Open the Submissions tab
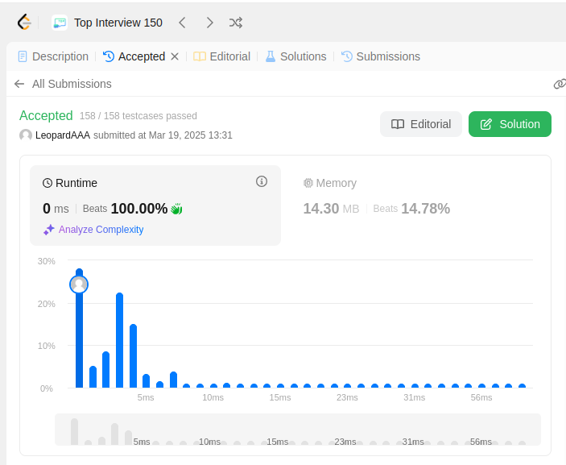 pos(381,56)
